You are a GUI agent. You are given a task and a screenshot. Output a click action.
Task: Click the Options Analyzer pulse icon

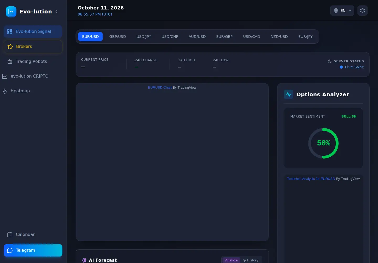[x=288, y=94]
